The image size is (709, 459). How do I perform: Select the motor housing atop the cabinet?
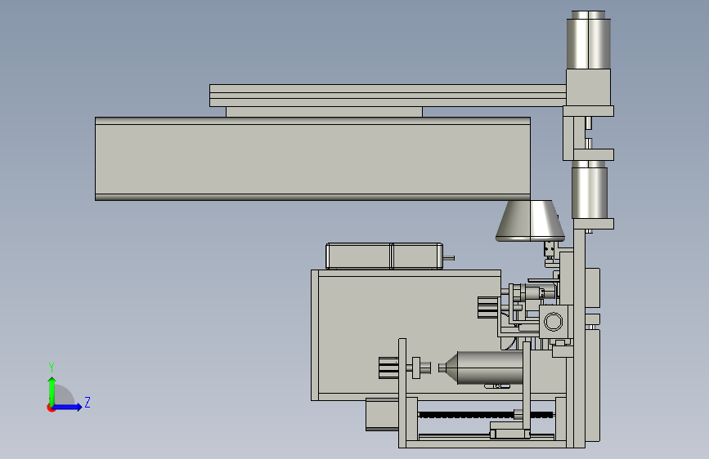(384, 256)
